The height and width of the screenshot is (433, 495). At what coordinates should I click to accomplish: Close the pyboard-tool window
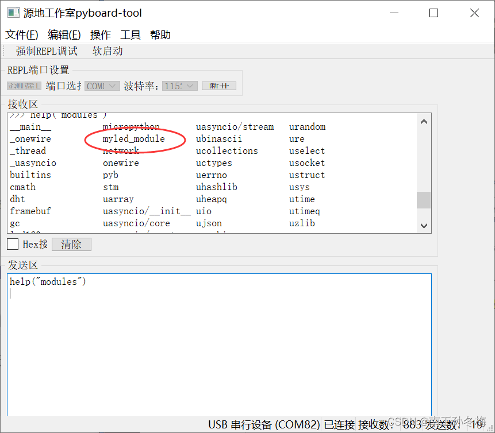[x=474, y=13]
